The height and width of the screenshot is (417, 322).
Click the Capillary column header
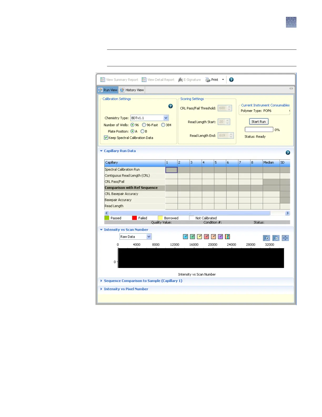click(x=135, y=163)
